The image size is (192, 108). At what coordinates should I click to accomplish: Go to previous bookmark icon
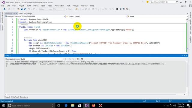pos(121,9)
